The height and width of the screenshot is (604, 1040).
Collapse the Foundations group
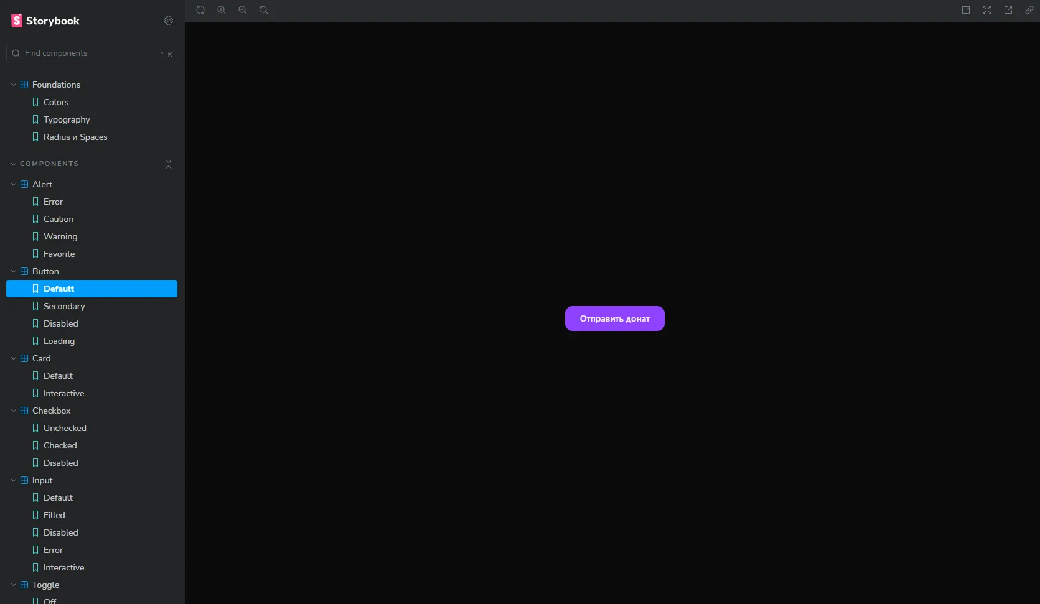click(x=92, y=85)
